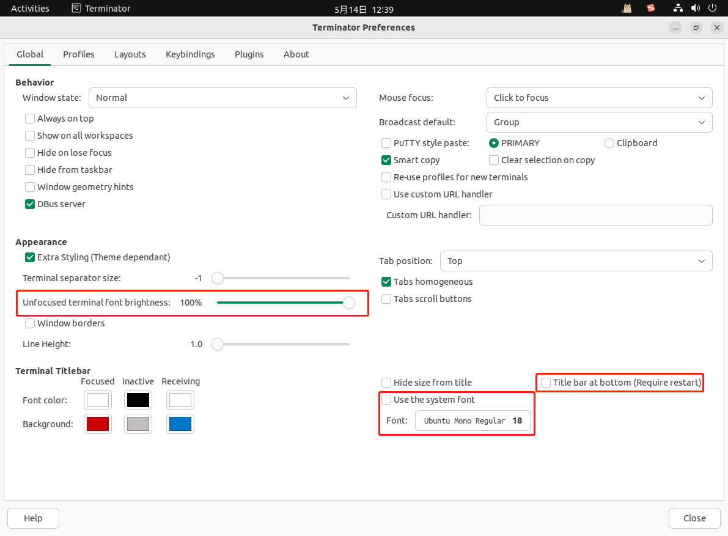Check Use the system font

tap(386, 400)
